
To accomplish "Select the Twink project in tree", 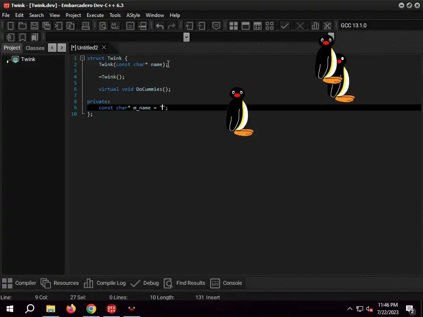I will [28, 59].
